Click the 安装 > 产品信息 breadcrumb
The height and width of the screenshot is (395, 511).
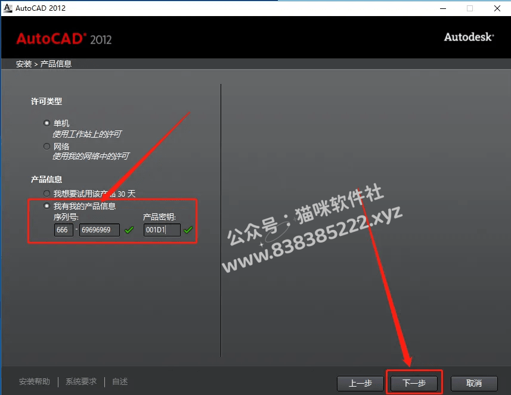click(x=44, y=64)
